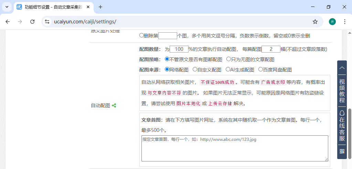The image size is (352, 169).
Task: Open Chrome three-dot menu
Action: coord(344,22)
